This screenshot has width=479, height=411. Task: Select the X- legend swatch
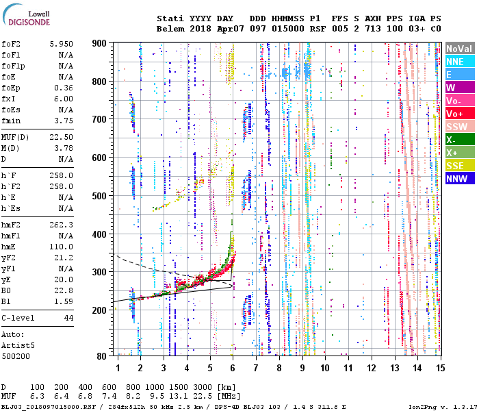(x=460, y=140)
